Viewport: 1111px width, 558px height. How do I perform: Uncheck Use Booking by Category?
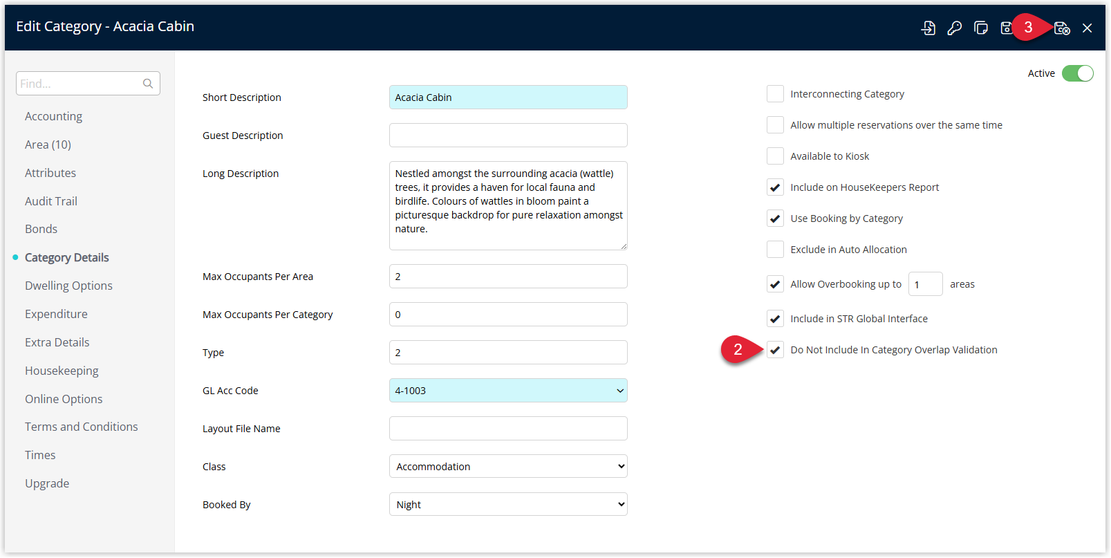tap(775, 218)
